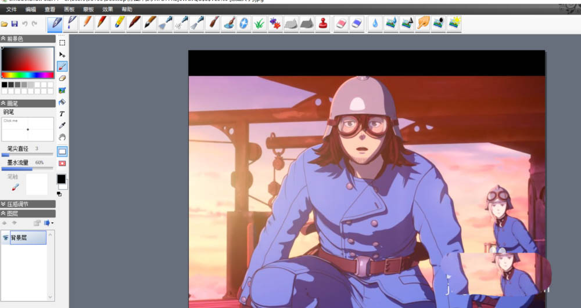The height and width of the screenshot is (308, 581).
Task: Select the sharpen photo tool
Action: [407, 24]
